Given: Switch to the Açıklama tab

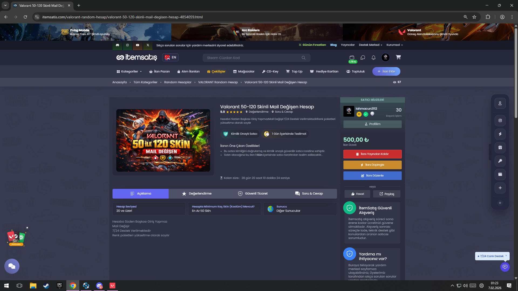Looking at the screenshot, I should (x=141, y=194).
